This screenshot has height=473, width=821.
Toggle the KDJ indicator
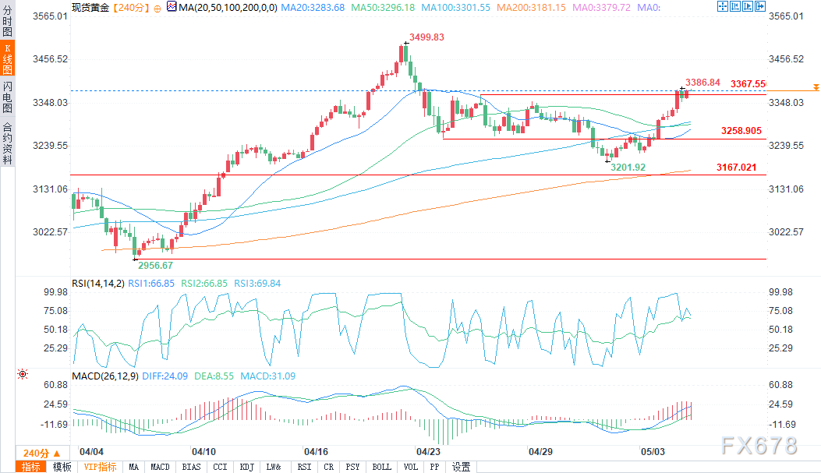246,467
